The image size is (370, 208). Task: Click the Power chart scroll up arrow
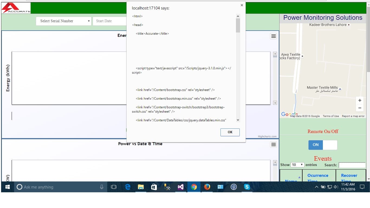275,162
